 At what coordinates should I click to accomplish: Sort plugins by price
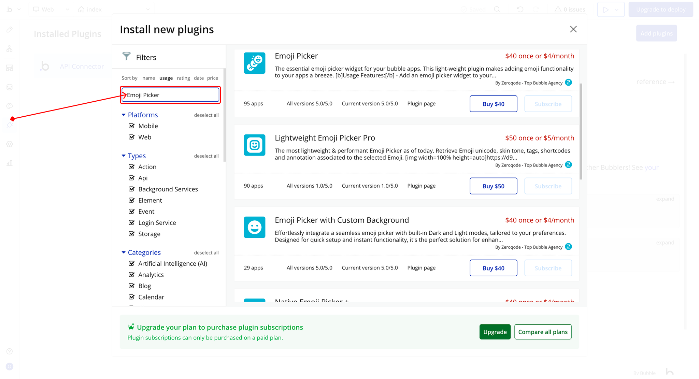coord(212,78)
